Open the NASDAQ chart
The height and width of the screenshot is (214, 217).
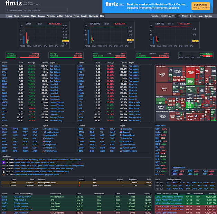(109, 35)
